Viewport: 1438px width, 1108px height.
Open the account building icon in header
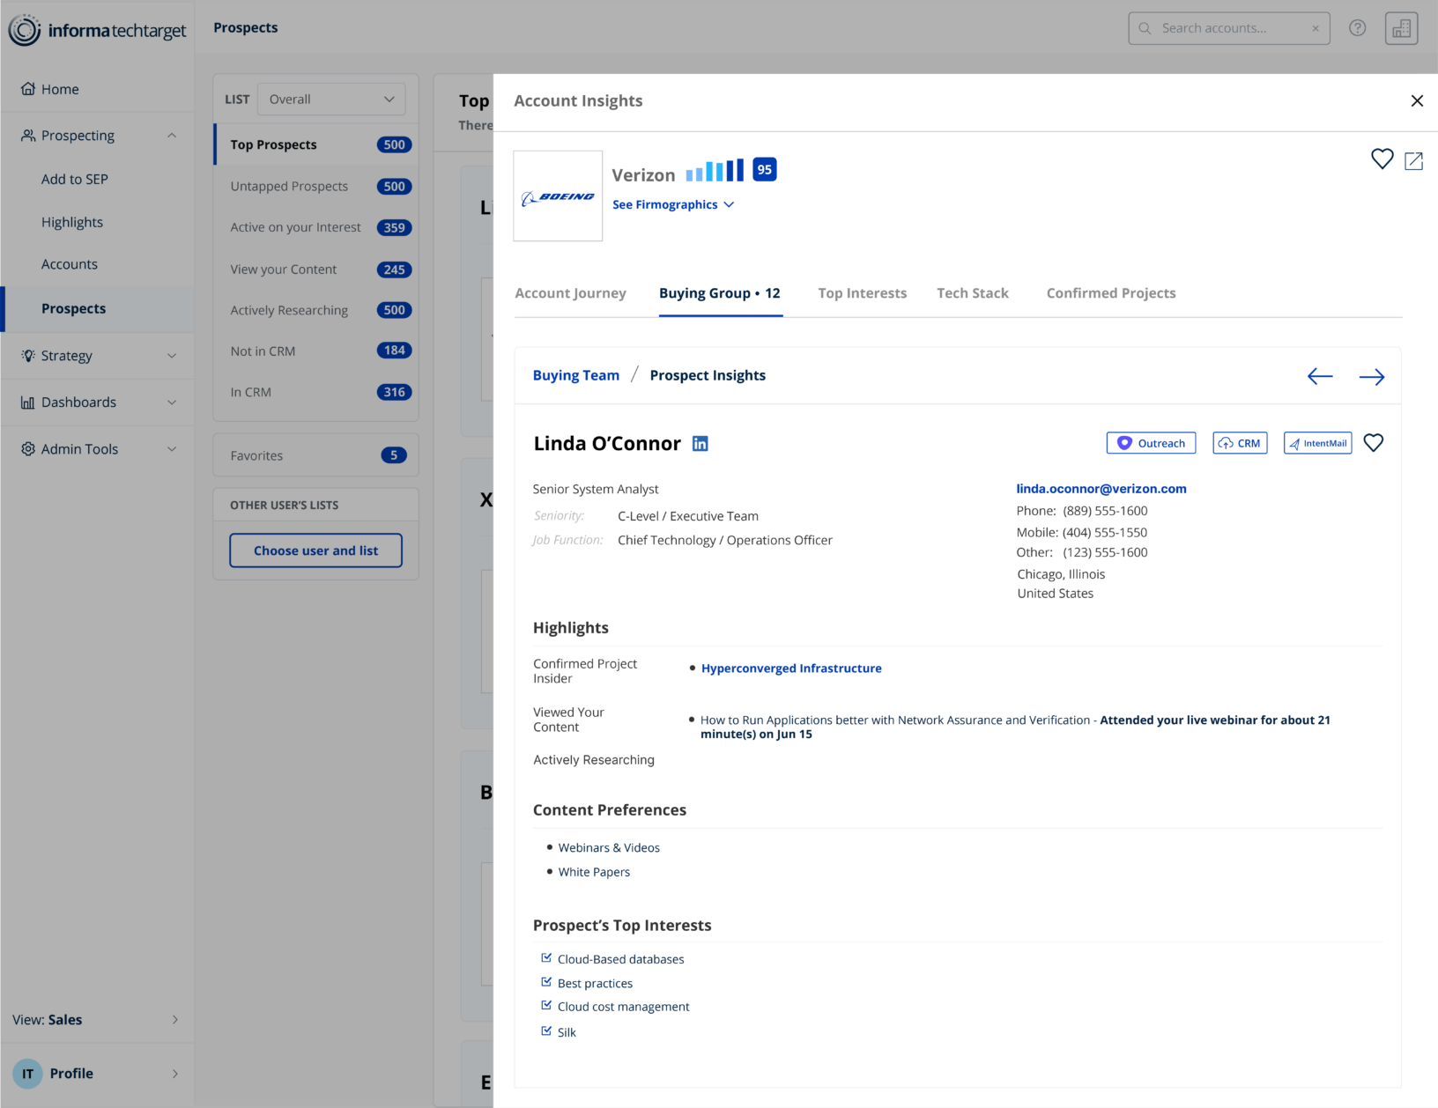tap(1401, 28)
